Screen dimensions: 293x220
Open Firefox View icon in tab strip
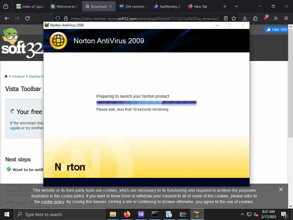(x=6, y=6)
